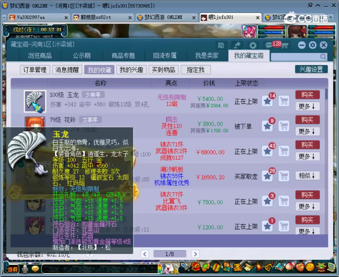Open the 助 help icon
Viewport: 339px width, 277px height.
221,45
